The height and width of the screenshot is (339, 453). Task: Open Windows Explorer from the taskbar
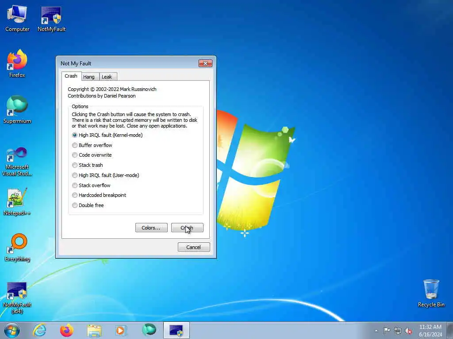pyautogui.click(x=94, y=330)
